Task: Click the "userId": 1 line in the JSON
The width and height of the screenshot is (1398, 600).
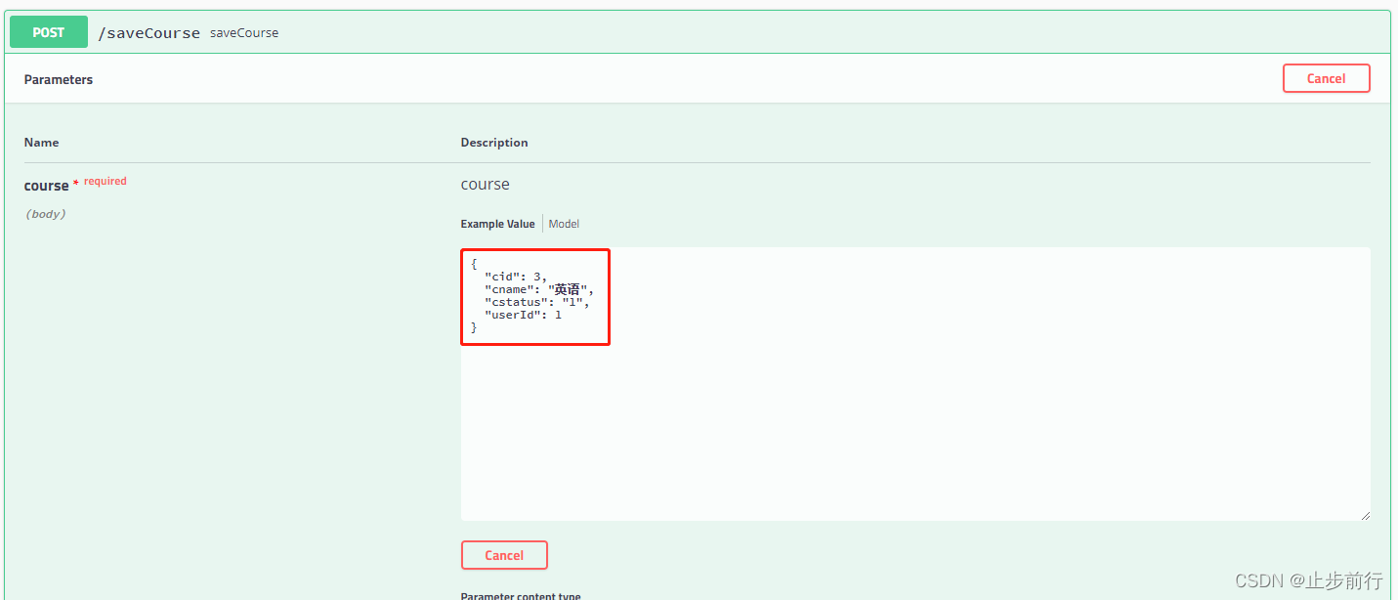Action: point(523,315)
